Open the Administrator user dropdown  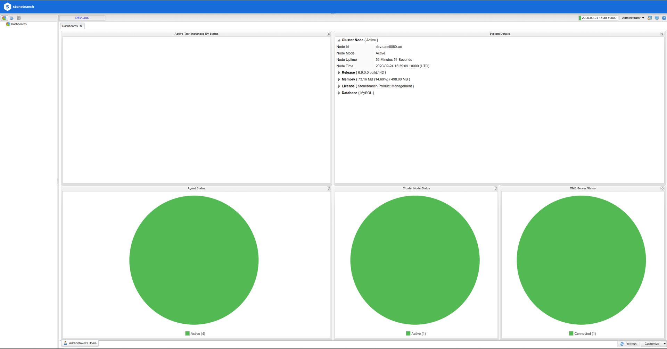tap(633, 18)
